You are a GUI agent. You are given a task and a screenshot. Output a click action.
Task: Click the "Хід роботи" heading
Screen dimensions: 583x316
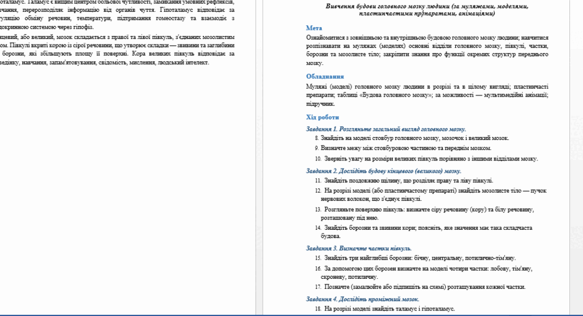click(323, 117)
